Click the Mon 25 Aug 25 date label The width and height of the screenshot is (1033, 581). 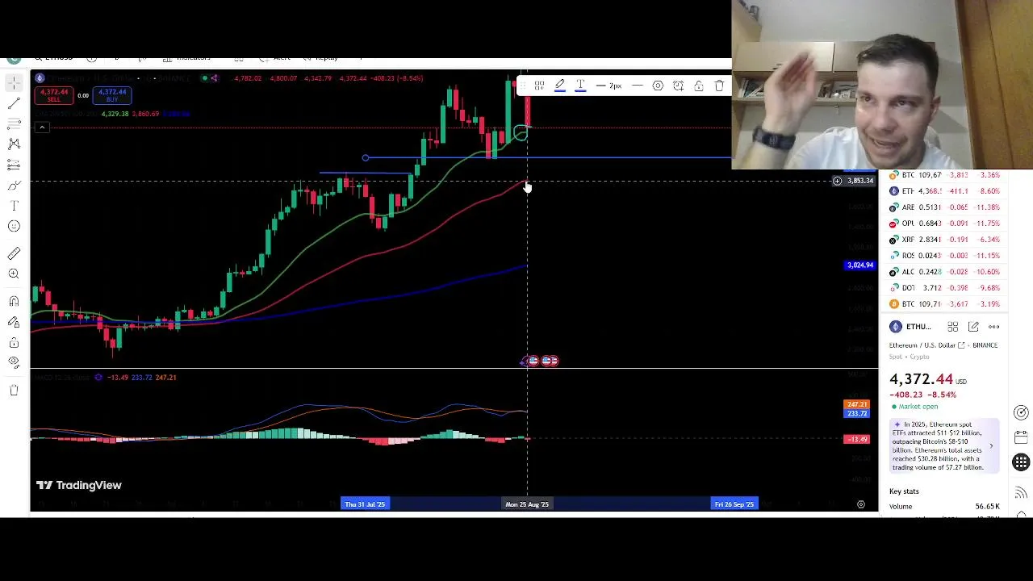pos(527,504)
